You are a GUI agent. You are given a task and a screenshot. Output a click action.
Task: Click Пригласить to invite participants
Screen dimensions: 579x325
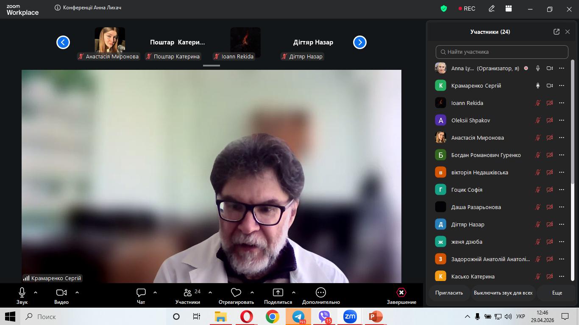pos(449,293)
